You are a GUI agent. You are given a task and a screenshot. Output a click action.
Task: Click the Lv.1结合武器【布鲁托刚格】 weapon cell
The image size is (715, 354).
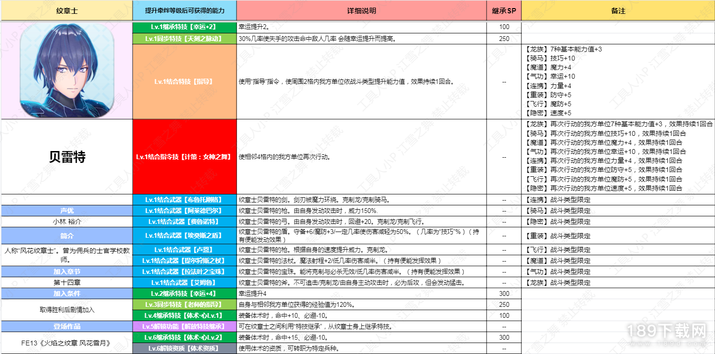click(185, 200)
